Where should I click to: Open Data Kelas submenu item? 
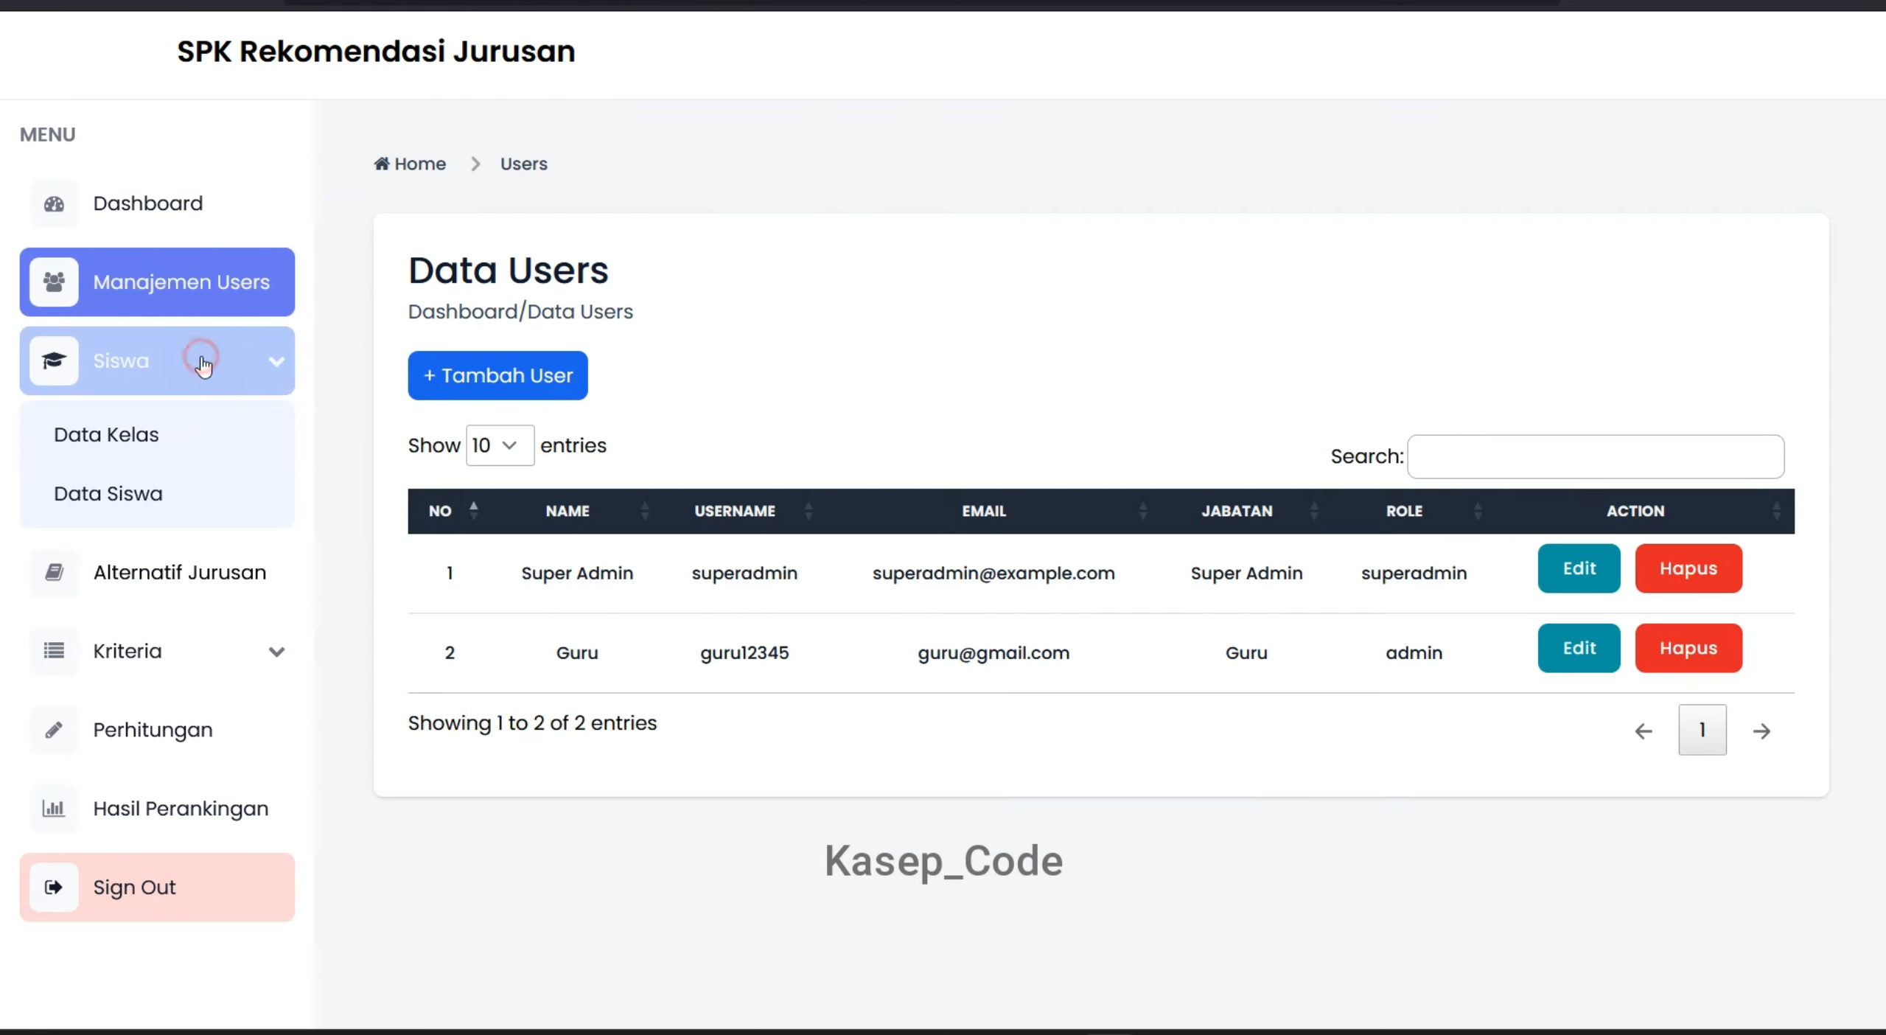pos(106,435)
